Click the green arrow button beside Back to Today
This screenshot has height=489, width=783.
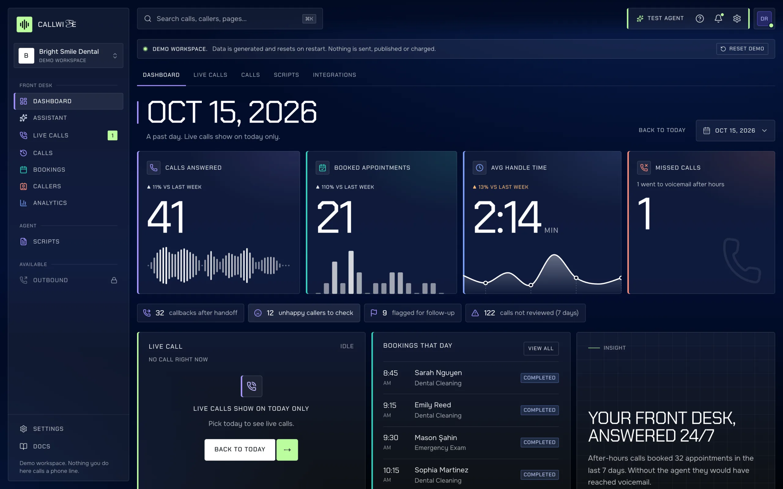tap(287, 450)
